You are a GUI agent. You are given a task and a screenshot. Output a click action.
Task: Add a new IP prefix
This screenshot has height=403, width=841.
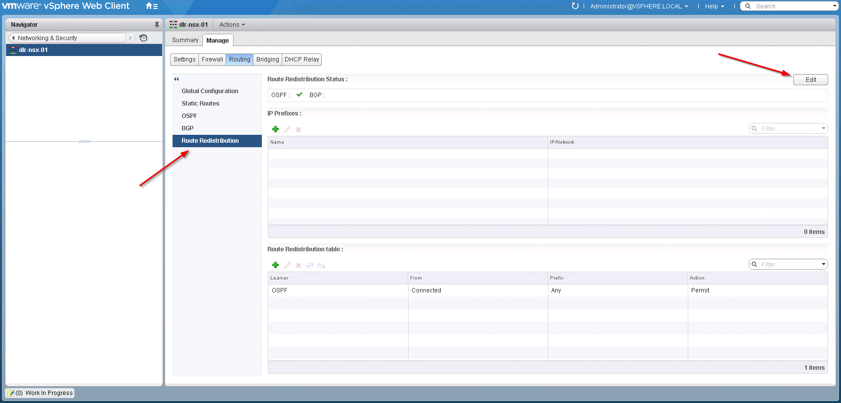coord(276,129)
